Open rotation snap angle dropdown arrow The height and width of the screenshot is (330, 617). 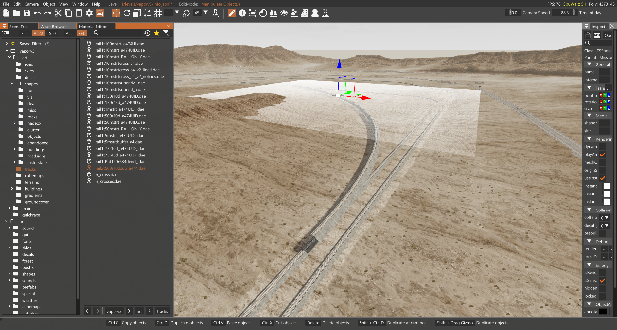[x=206, y=13]
